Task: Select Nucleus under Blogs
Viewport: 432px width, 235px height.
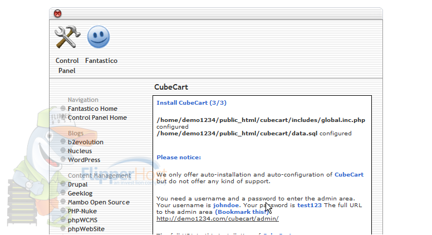Action: pos(80,151)
